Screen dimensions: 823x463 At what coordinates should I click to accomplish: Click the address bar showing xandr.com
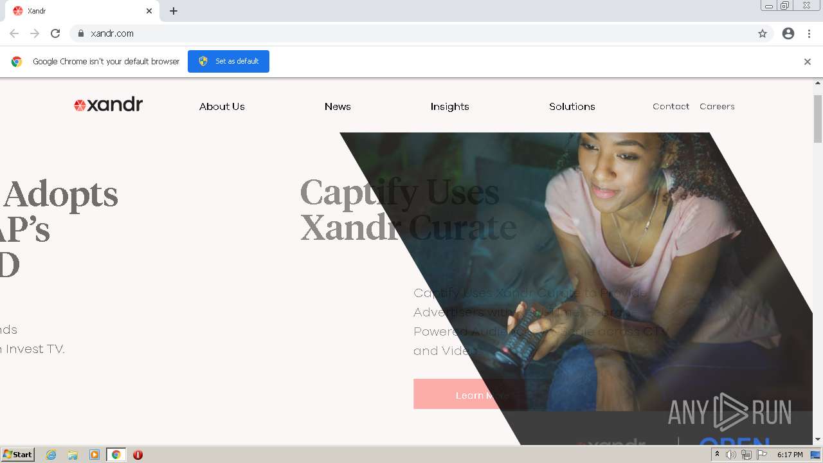422,33
